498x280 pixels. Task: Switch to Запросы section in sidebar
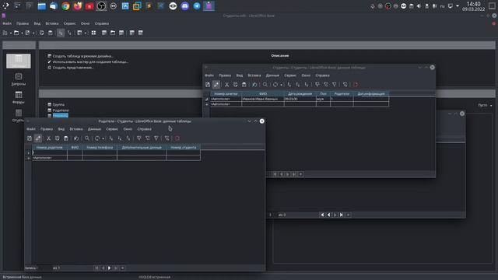pos(19,79)
